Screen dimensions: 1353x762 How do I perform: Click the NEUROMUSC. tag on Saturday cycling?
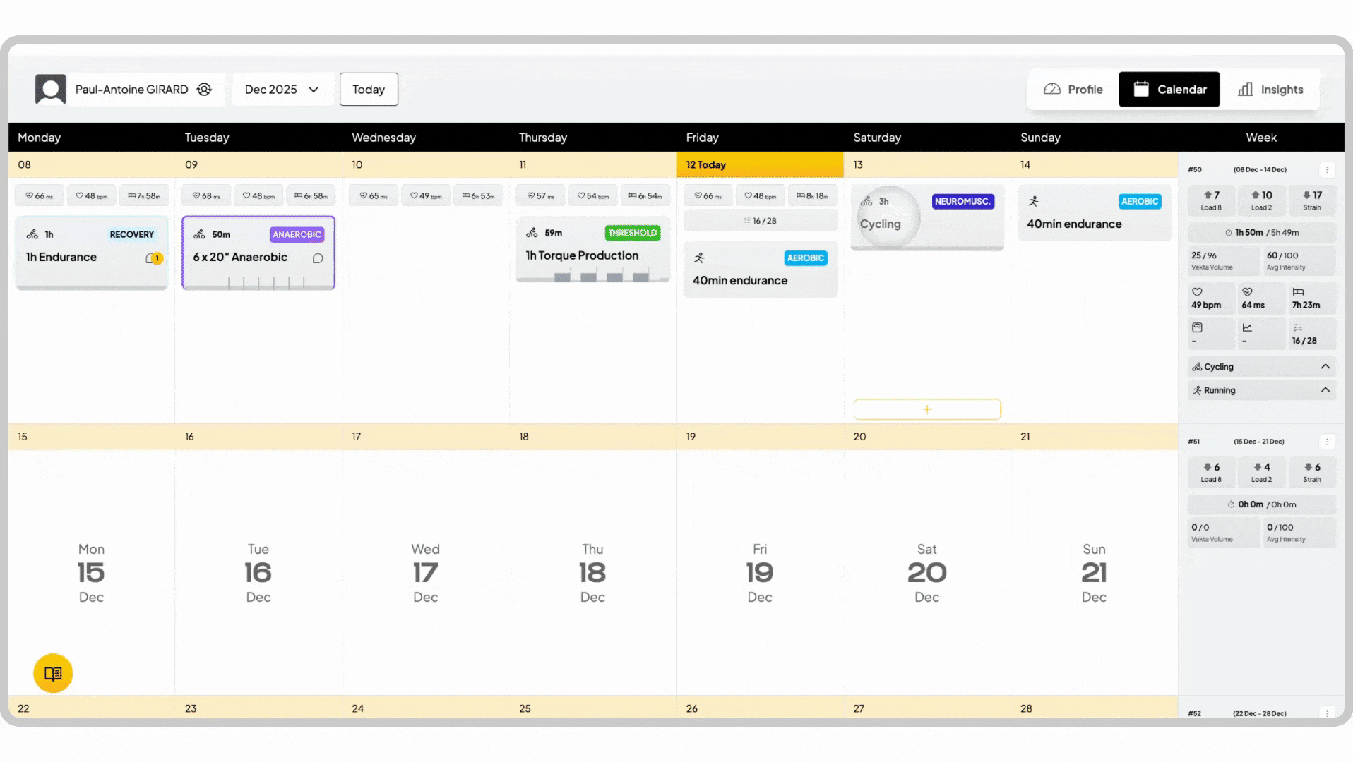click(962, 202)
